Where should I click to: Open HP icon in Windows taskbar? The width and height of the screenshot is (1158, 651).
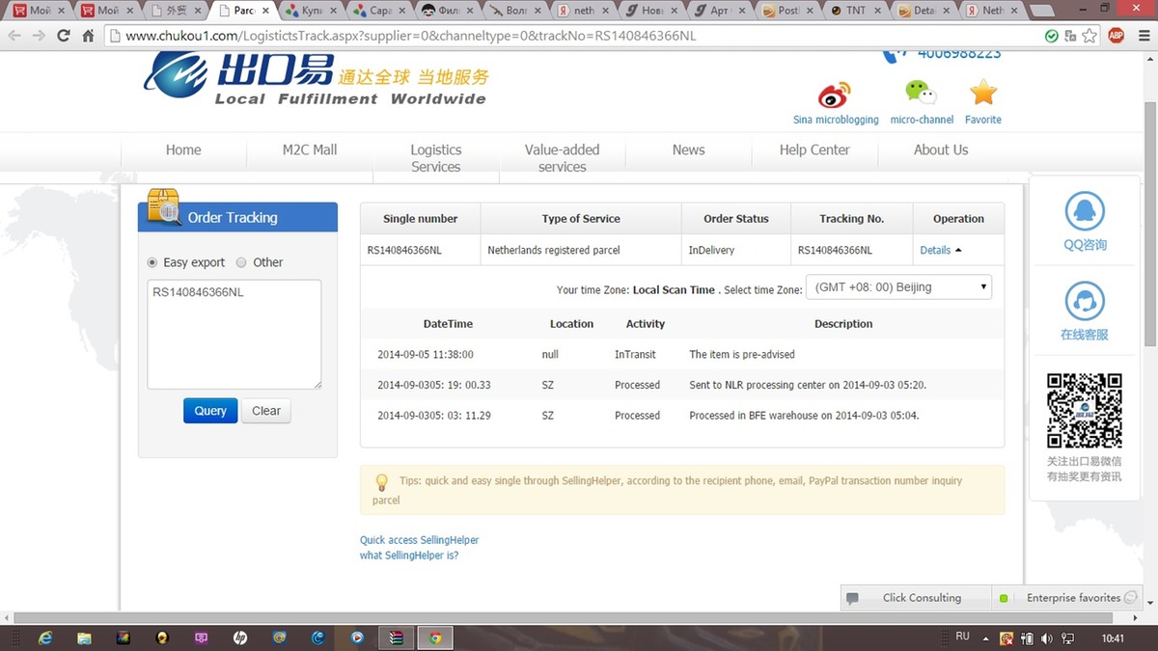239,637
